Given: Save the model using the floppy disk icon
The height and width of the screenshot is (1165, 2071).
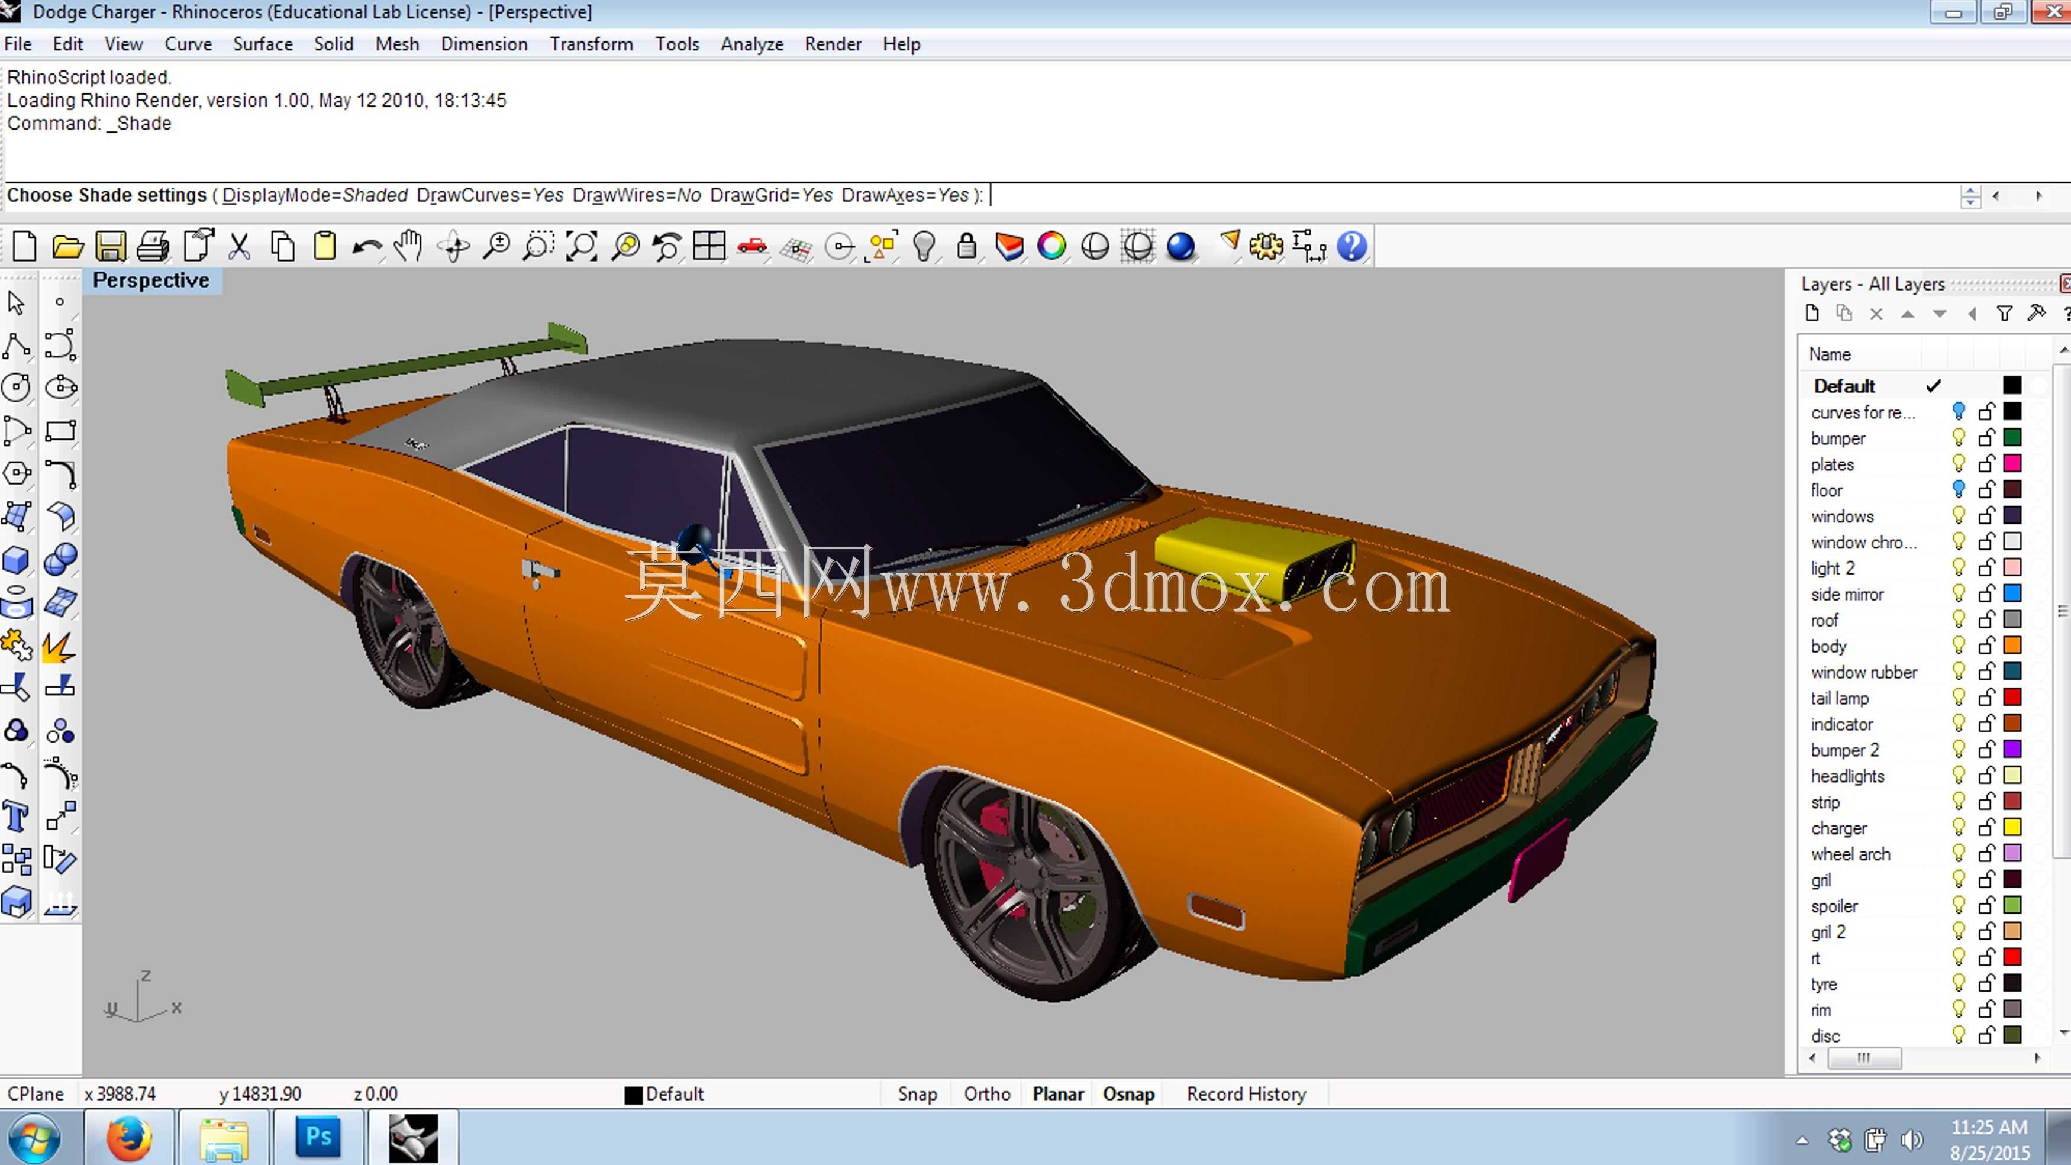Looking at the screenshot, I should tap(110, 246).
